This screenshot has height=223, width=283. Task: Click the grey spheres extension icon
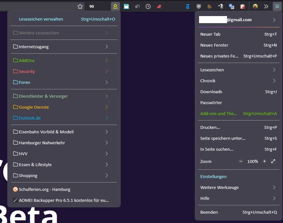click(221, 6)
